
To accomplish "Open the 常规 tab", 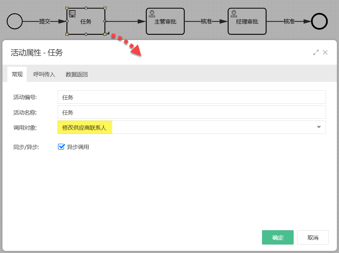I will (17, 74).
